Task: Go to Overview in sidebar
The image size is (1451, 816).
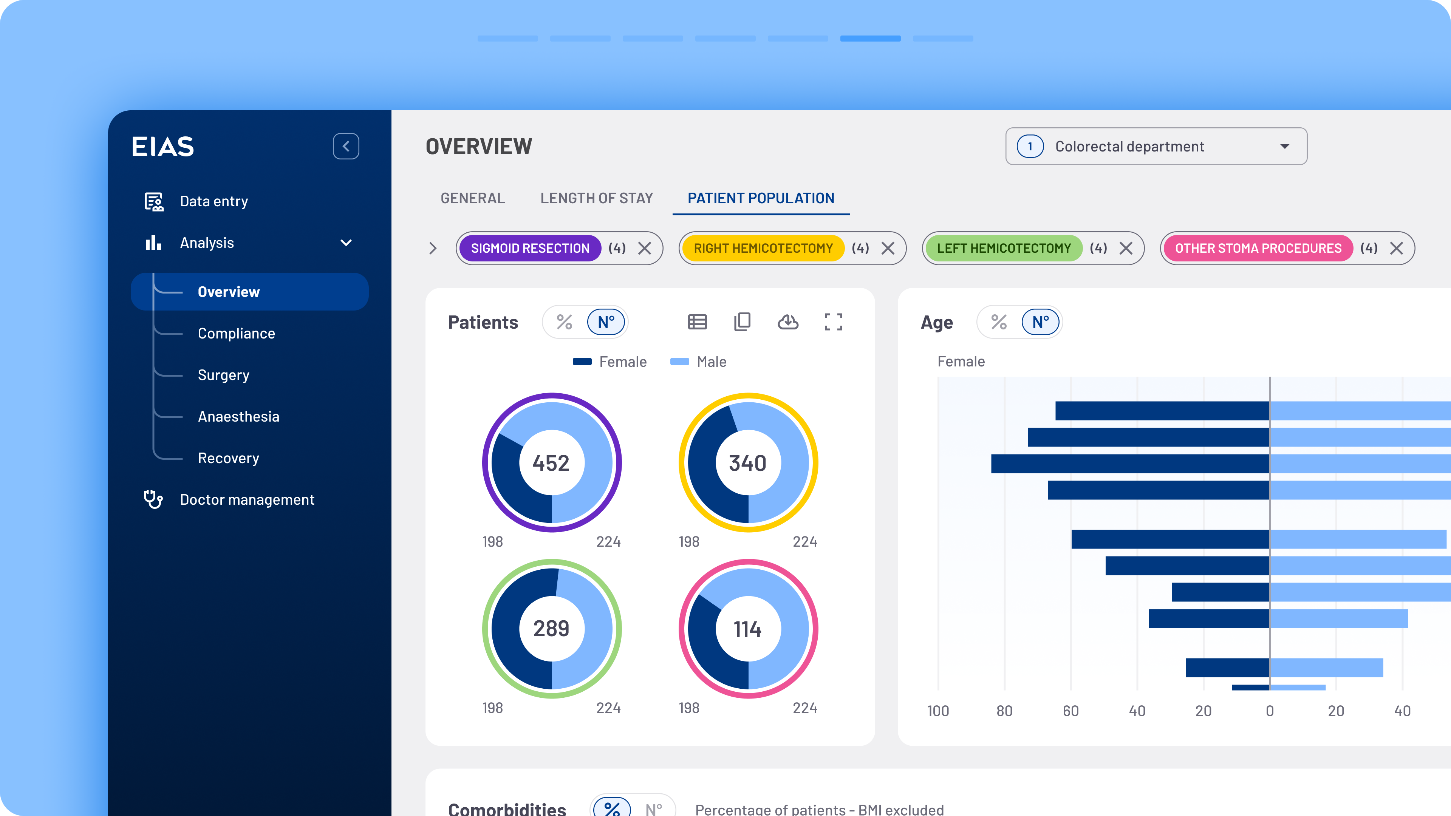Action: [250, 292]
